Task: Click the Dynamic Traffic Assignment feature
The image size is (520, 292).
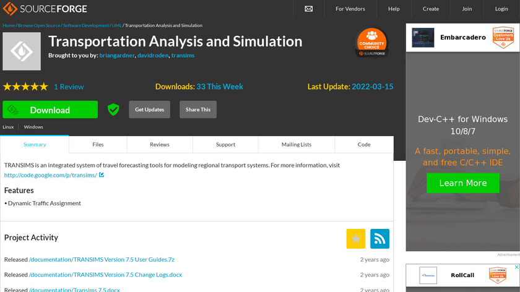Action: [45, 203]
